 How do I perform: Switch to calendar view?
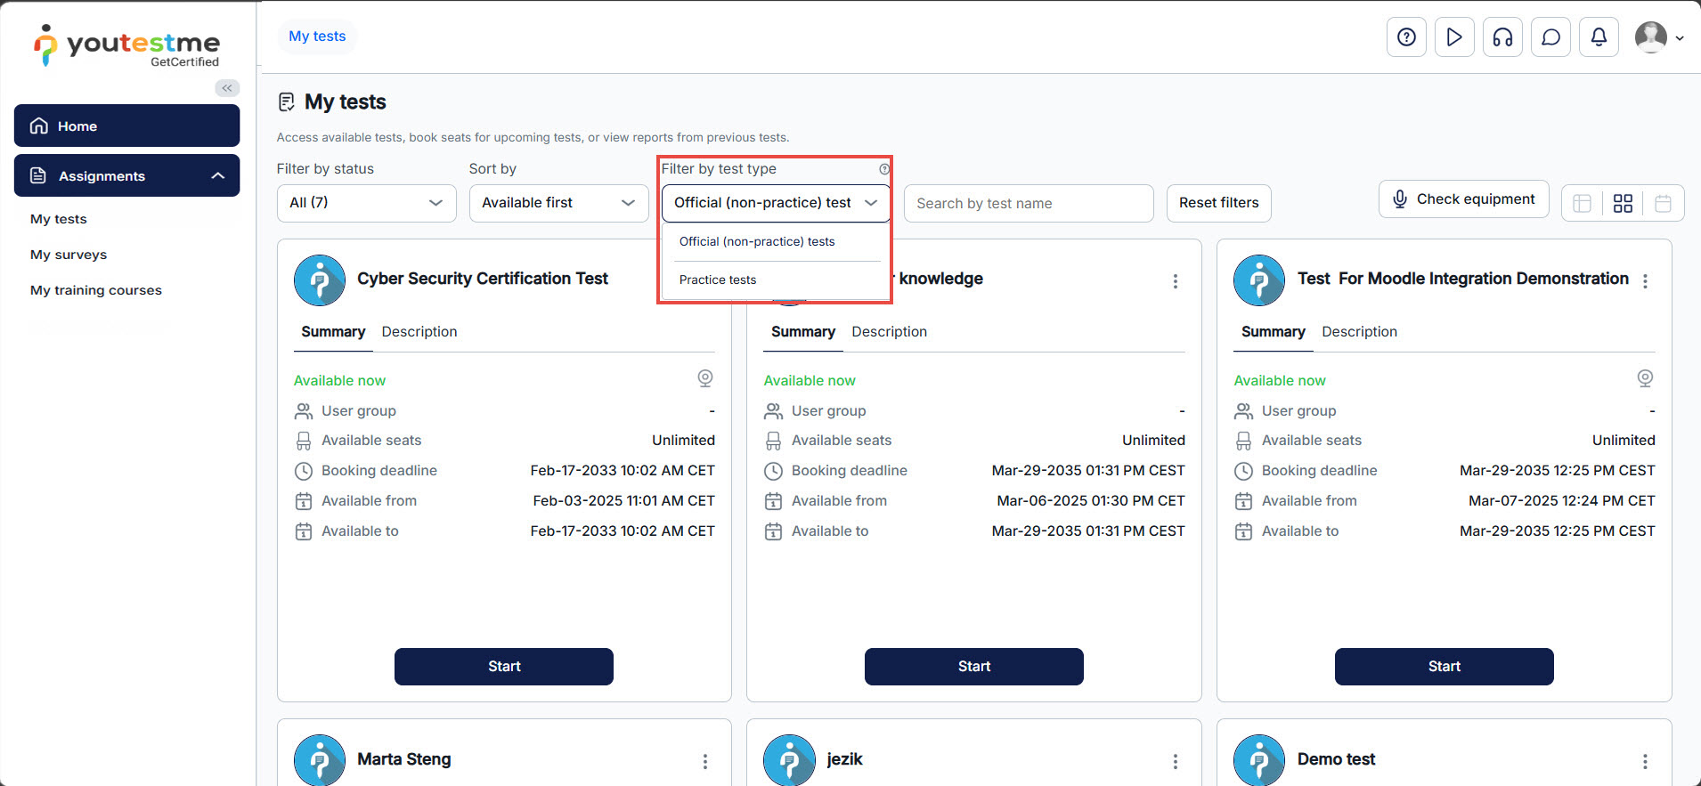[1663, 204]
